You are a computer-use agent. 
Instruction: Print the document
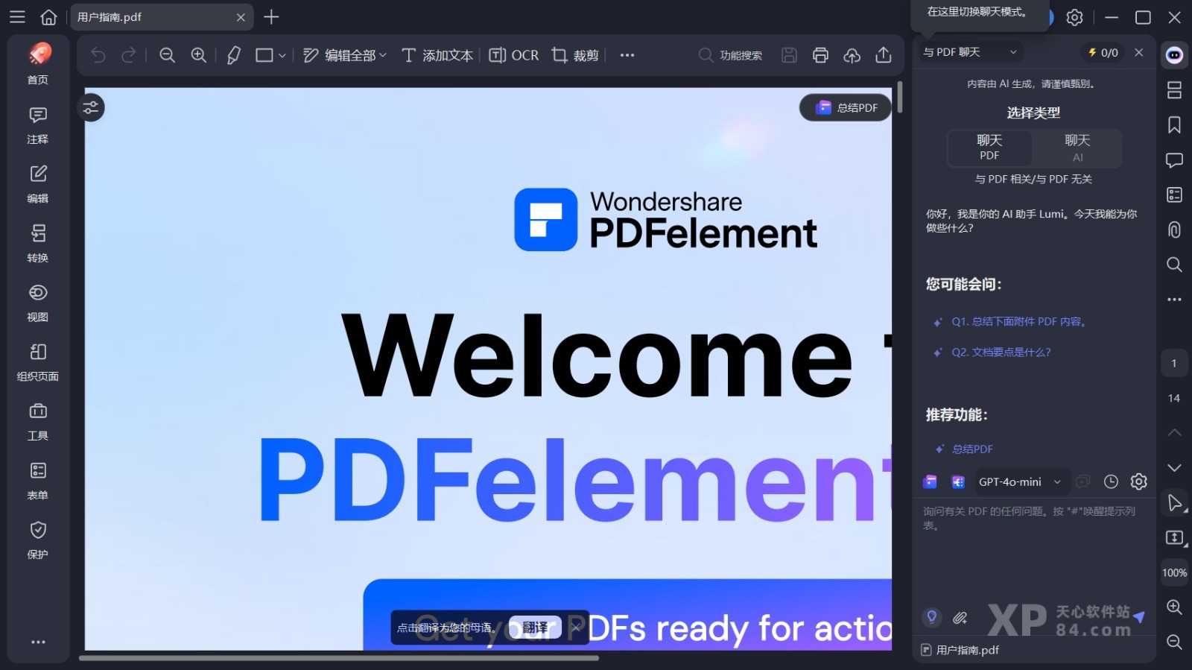tap(820, 55)
